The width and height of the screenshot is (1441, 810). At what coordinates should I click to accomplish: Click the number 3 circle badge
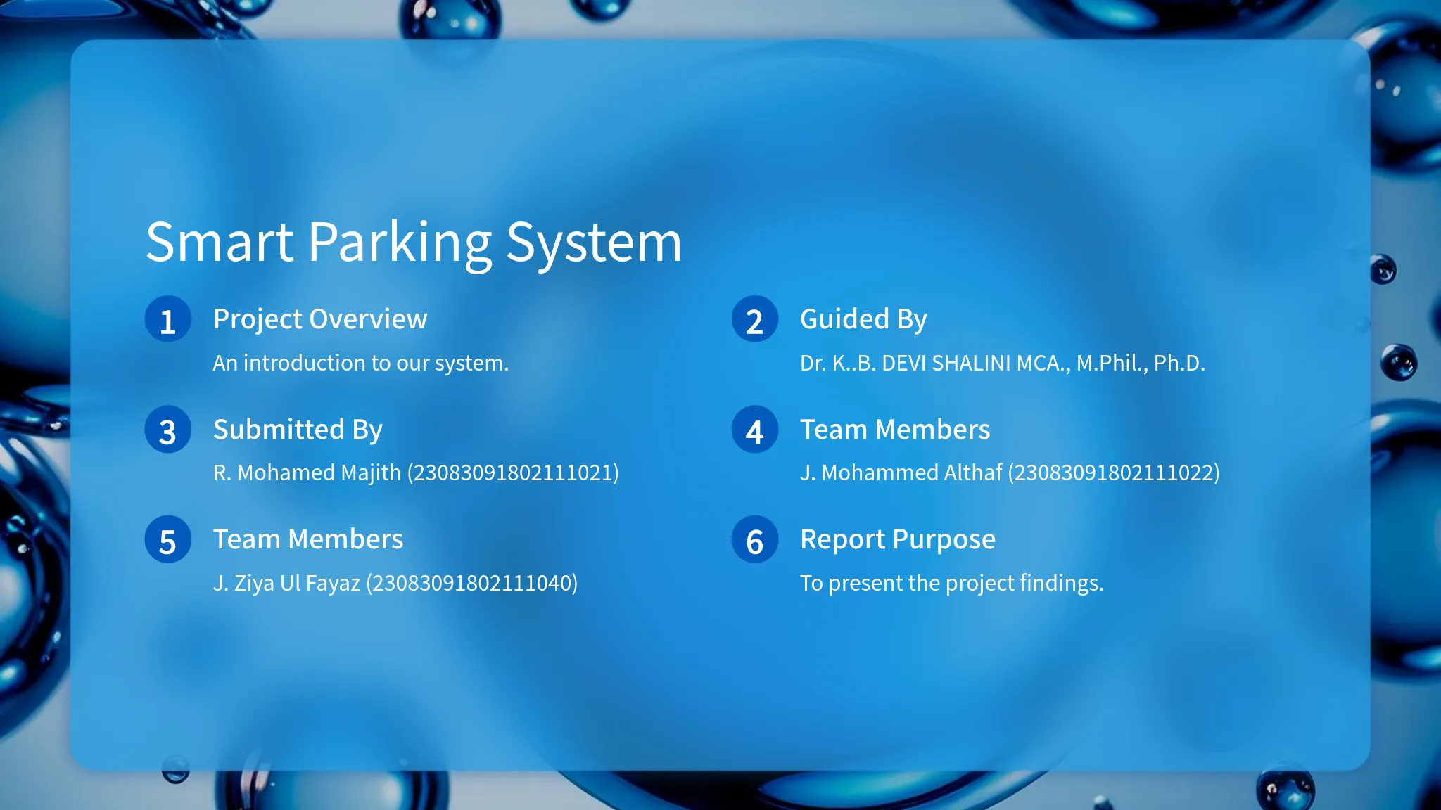coord(167,430)
